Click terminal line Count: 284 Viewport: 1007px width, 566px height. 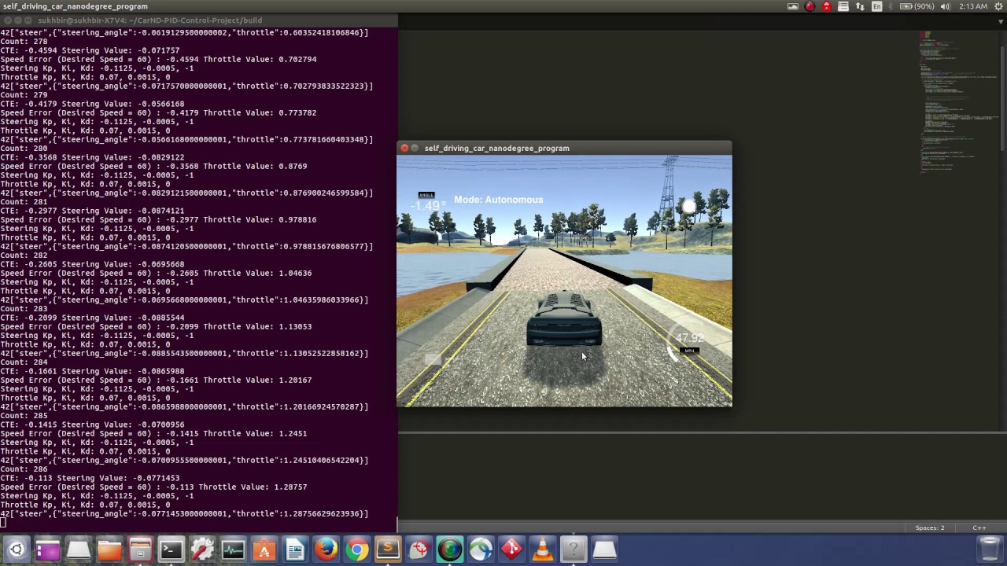click(24, 362)
